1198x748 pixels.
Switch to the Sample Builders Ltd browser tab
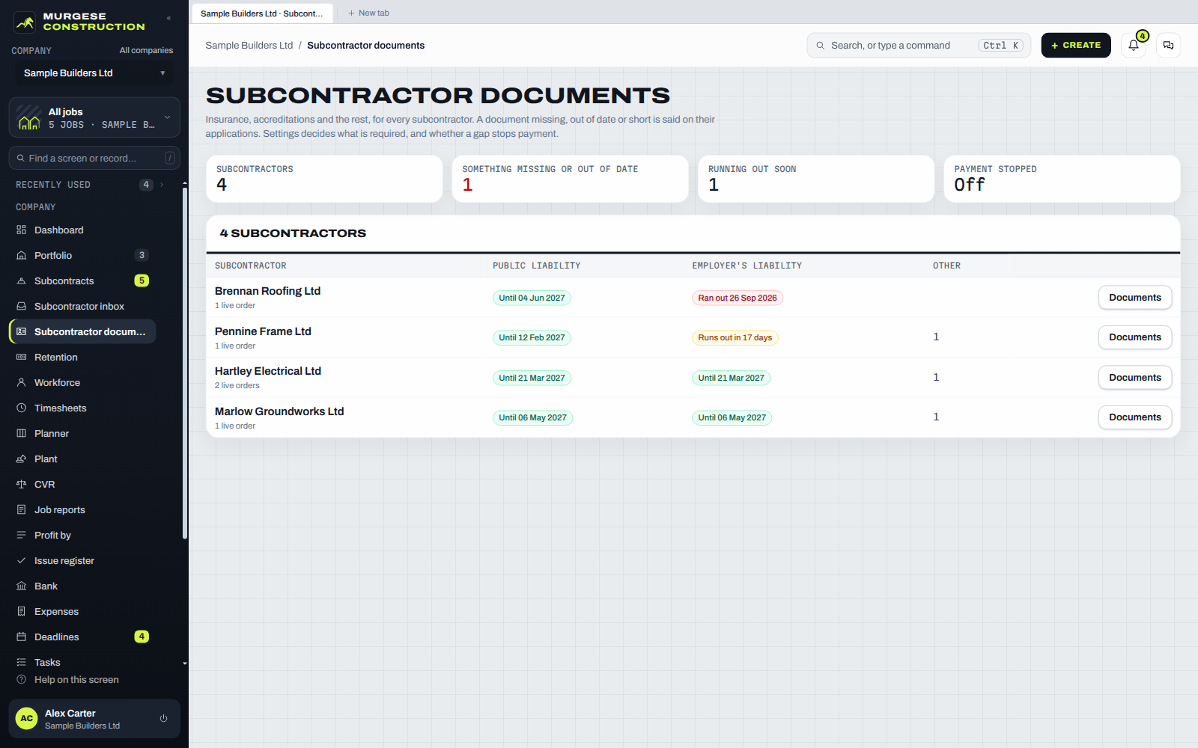tap(262, 13)
